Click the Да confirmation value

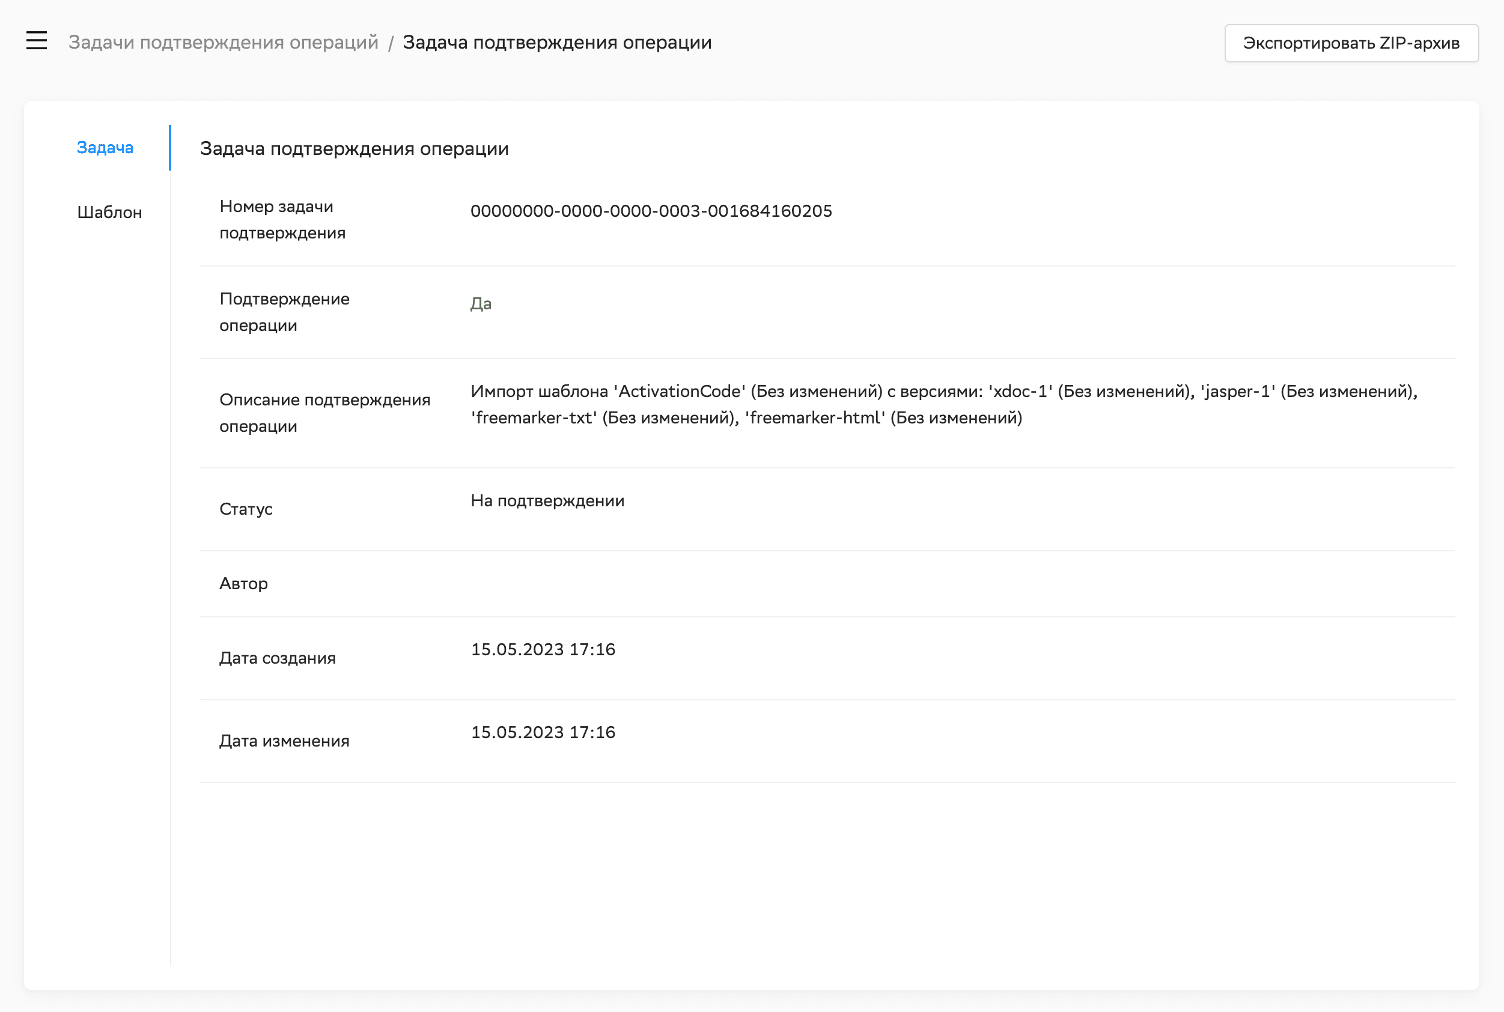(x=481, y=303)
